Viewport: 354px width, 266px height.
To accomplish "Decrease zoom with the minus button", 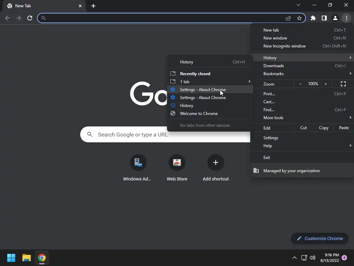I will pyautogui.click(x=300, y=84).
